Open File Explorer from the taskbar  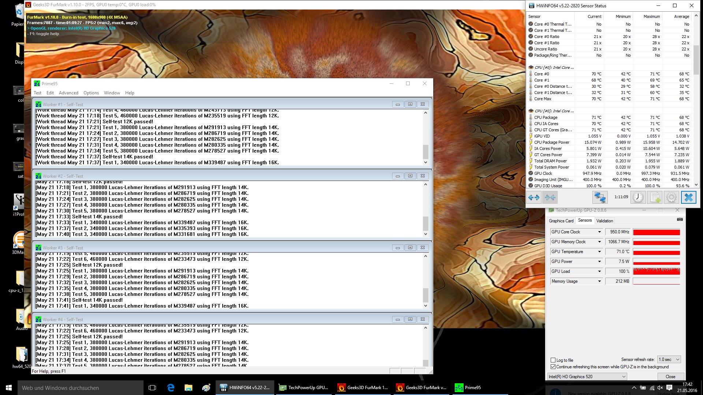click(x=189, y=388)
